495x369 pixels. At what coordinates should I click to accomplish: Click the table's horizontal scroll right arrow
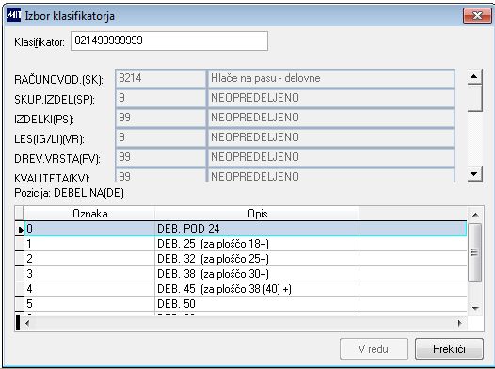[x=459, y=323]
